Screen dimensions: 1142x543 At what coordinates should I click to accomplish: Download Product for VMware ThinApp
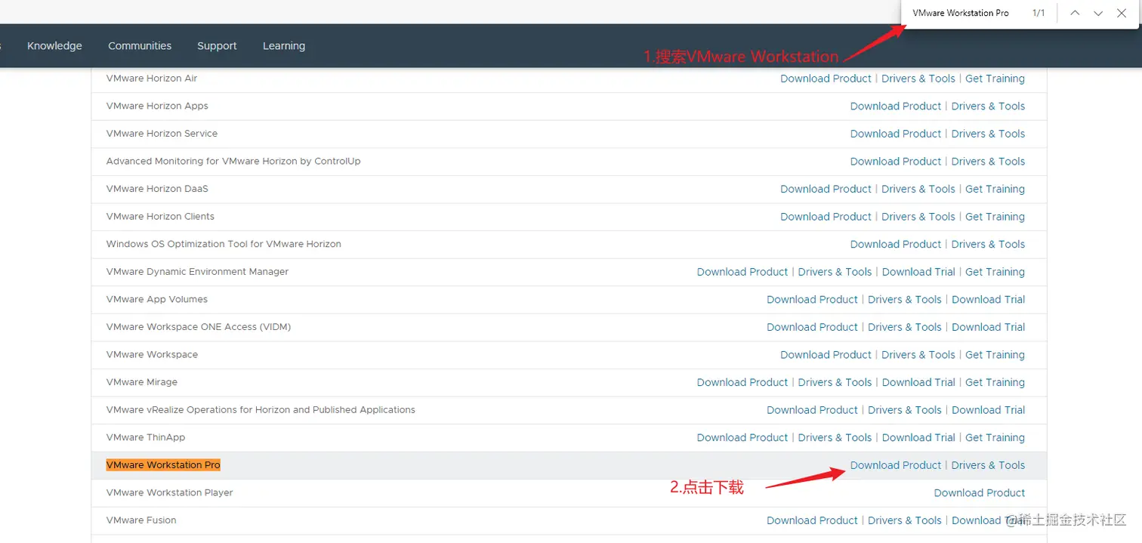(742, 437)
